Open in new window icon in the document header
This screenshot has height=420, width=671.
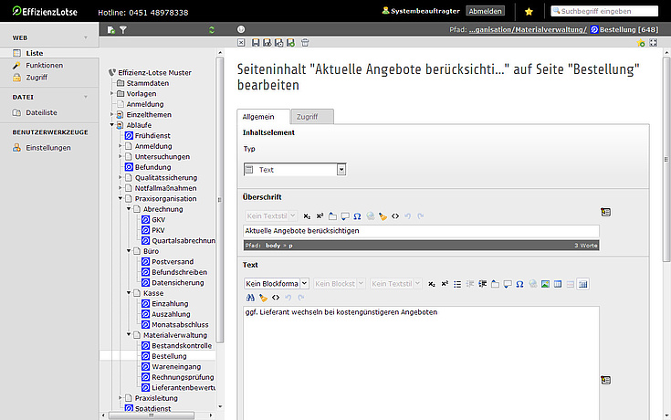click(x=653, y=43)
